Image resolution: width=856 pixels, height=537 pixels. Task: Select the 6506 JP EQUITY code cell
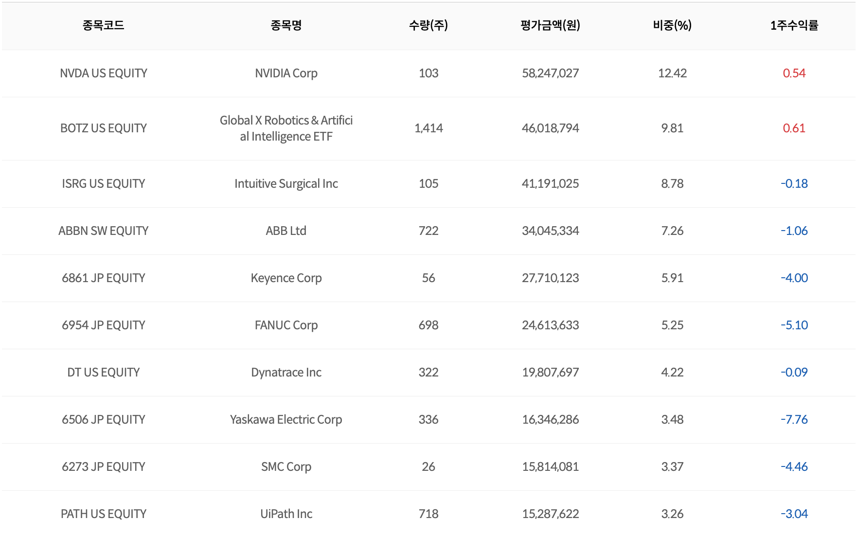[x=103, y=419]
